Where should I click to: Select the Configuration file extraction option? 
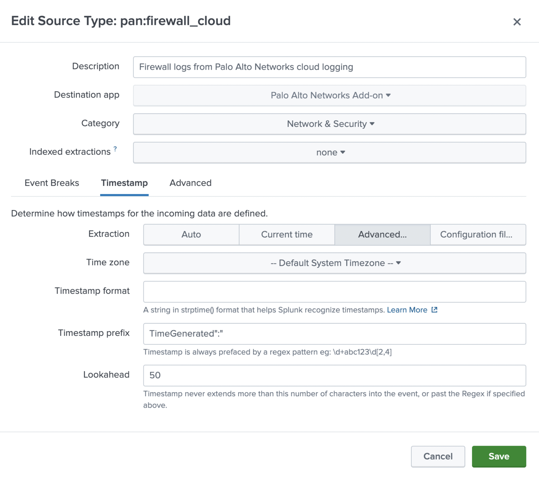coord(478,235)
